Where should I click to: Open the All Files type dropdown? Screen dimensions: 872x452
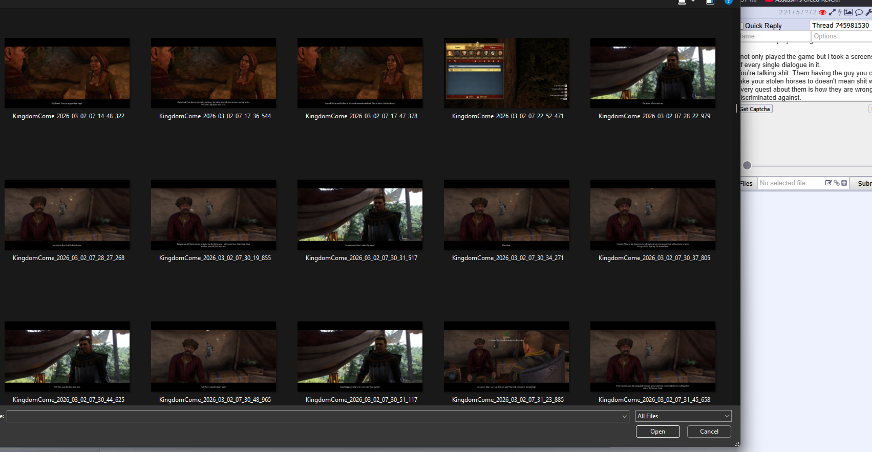pos(683,416)
